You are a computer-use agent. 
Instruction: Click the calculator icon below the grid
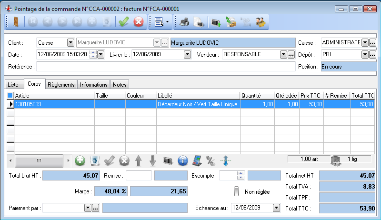[197, 160]
